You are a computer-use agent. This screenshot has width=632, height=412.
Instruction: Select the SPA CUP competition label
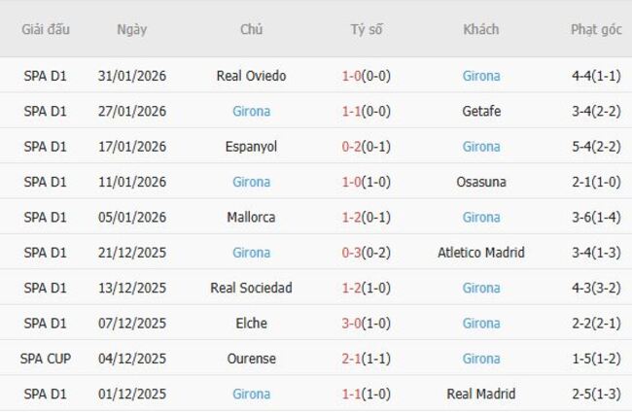pos(46,359)
